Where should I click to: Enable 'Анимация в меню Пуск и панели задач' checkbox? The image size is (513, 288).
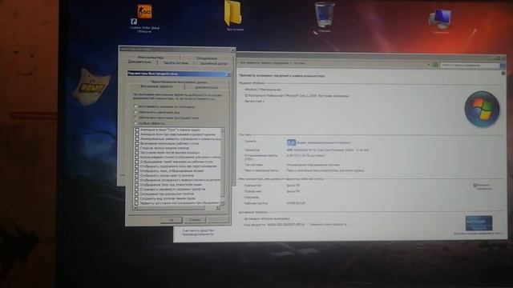coord(137,130)
